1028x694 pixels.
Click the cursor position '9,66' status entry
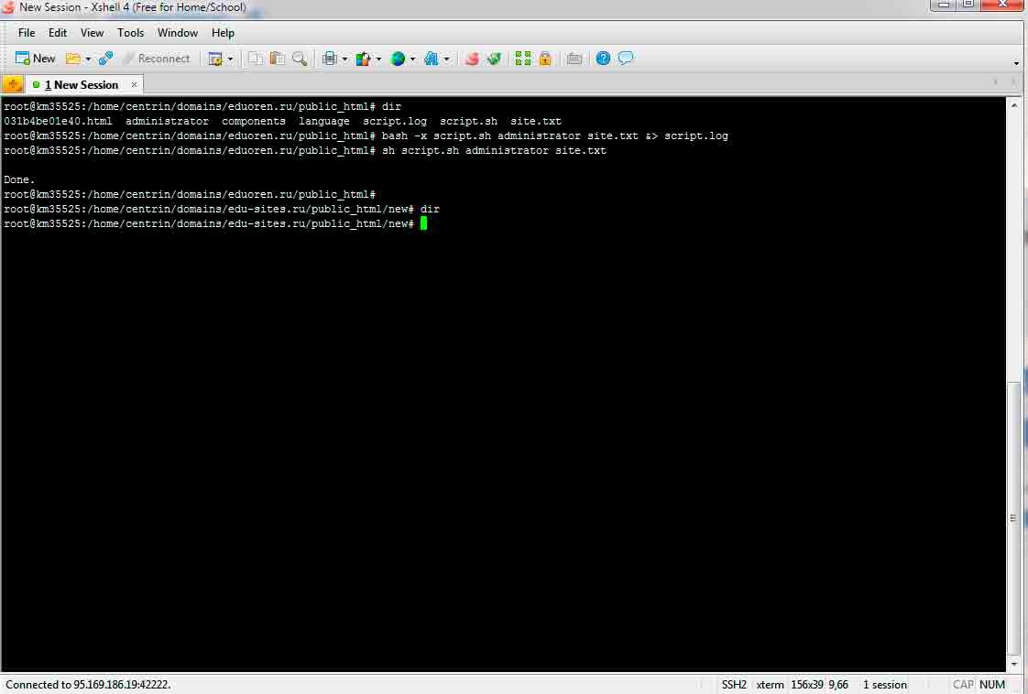point(838,684)
